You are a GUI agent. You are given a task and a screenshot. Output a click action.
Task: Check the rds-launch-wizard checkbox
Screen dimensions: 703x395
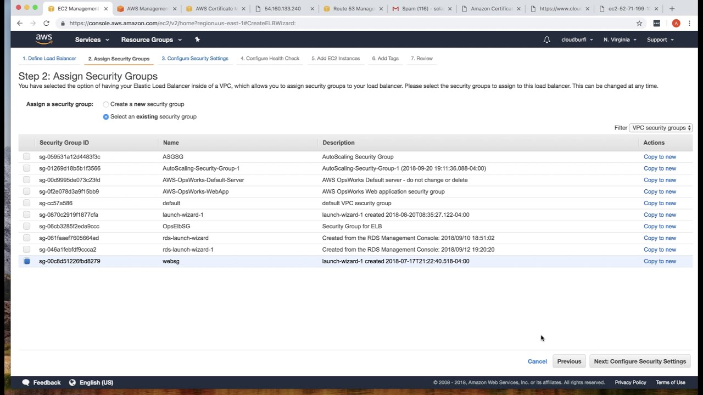[x=27, y=238]
